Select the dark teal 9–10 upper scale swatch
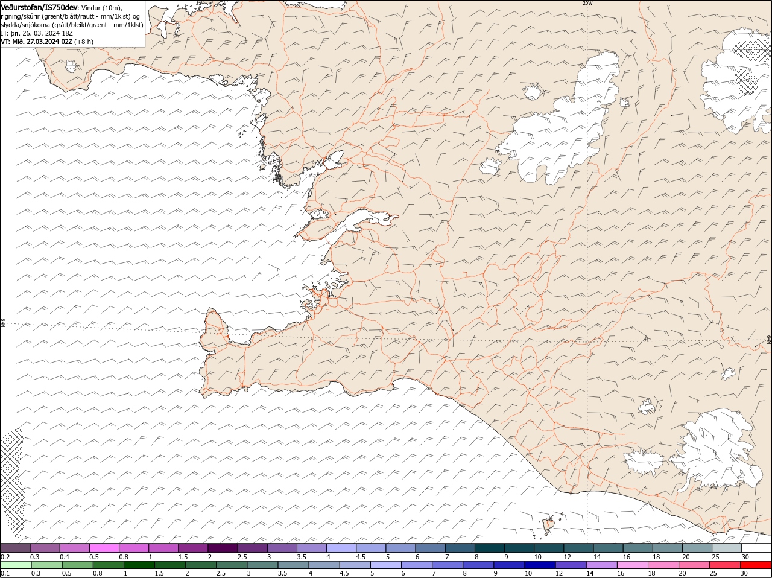 coord(519,548)
